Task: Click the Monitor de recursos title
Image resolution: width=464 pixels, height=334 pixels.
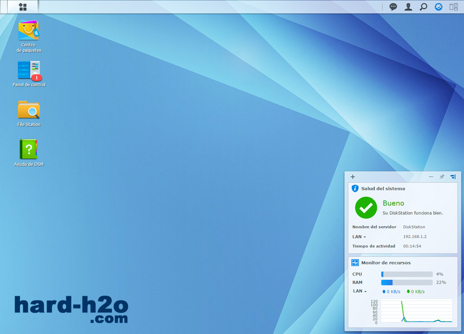Action: click(x=386, y=263)
